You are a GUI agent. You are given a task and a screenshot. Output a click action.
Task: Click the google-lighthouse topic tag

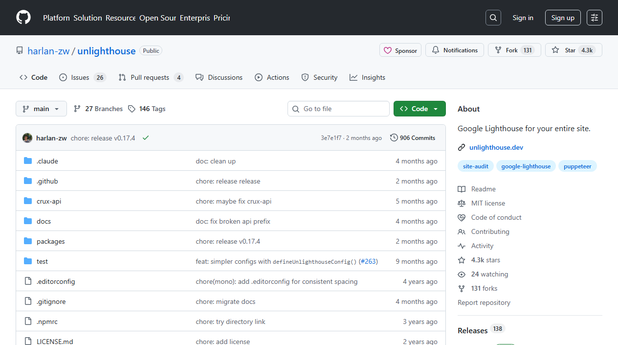coord(526,166)
